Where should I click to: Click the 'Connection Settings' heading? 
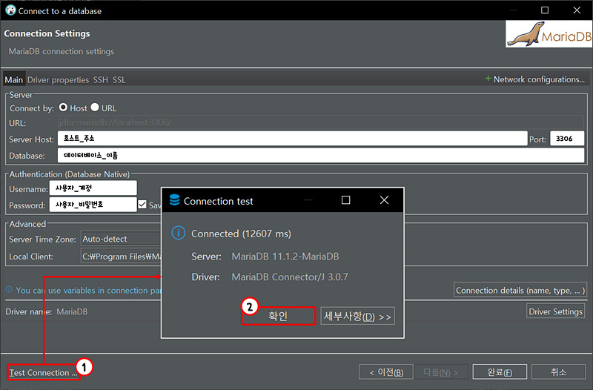(47, 33)
